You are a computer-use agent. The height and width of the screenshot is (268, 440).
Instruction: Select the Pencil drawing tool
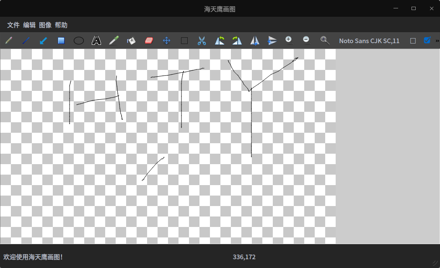click(8, 41)
